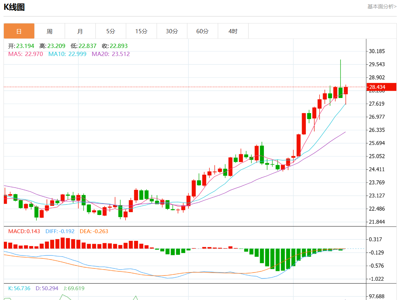
Task: Click the MA20 indicator label
Action: coord(110,54)
